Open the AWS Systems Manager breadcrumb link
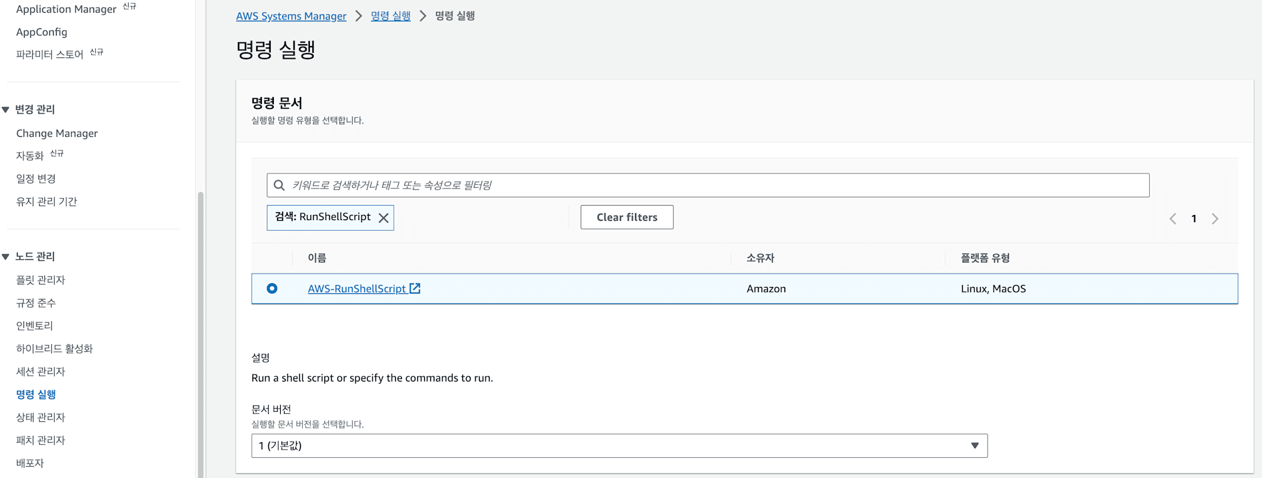The width and height of the screenshot is (1262, 478). tap(291, 16)
